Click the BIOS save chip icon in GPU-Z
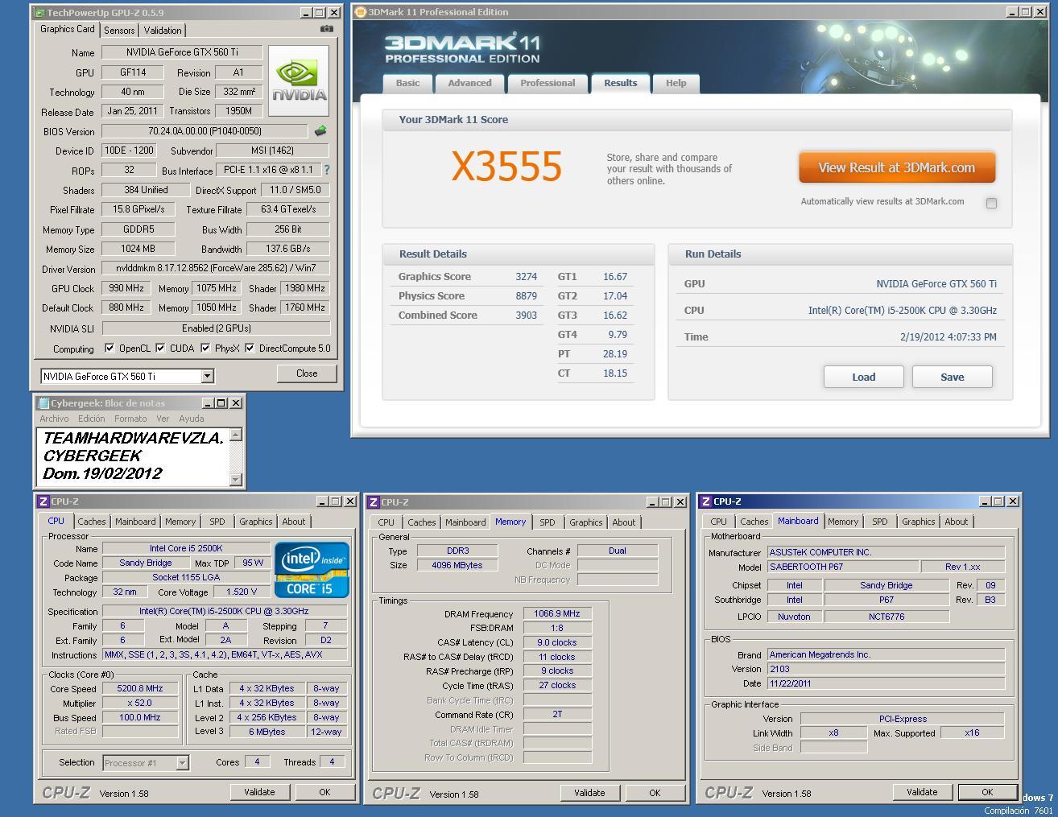The image size is (1058, 817). 320,131
